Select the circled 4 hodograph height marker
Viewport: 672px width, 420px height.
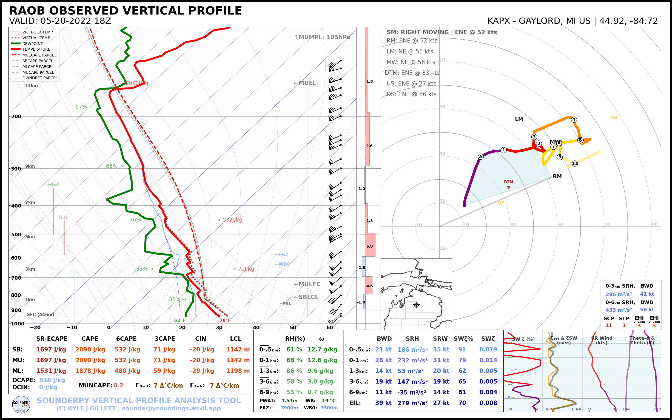click(x=574, y=120)
